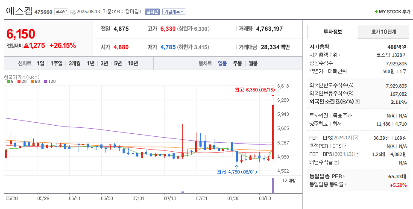Click the 전일 value 4,875
Viewport: 413px width, 209px height.
coord(121,29)
